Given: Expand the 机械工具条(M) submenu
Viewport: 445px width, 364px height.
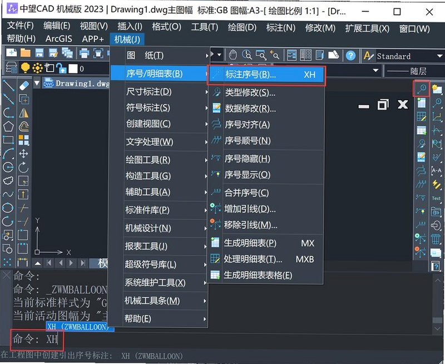Looking at the screenshot, I should coord(165,301).
